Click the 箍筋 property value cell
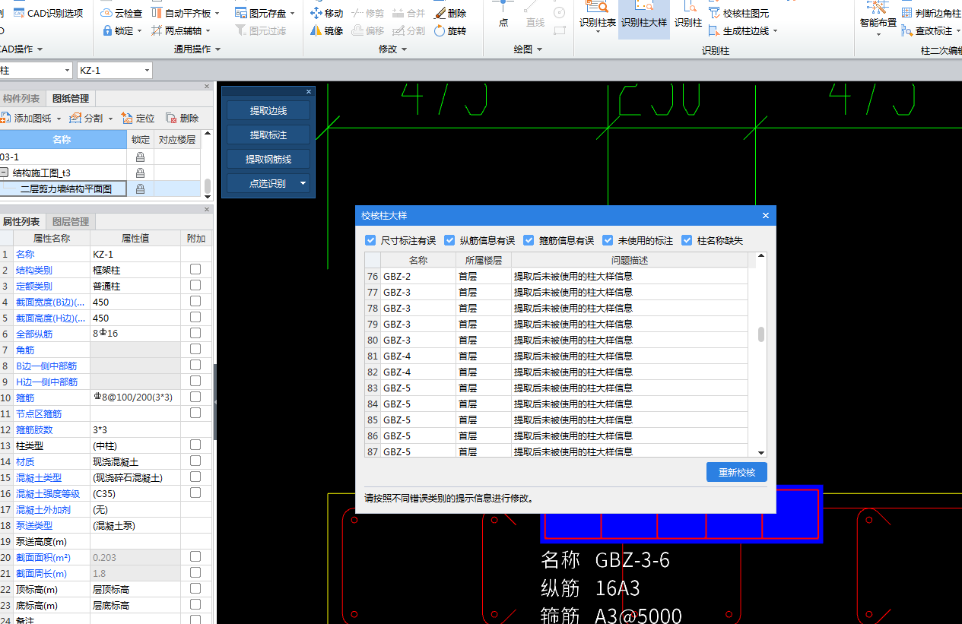This screenshot has width=962, height=624. 135,398
